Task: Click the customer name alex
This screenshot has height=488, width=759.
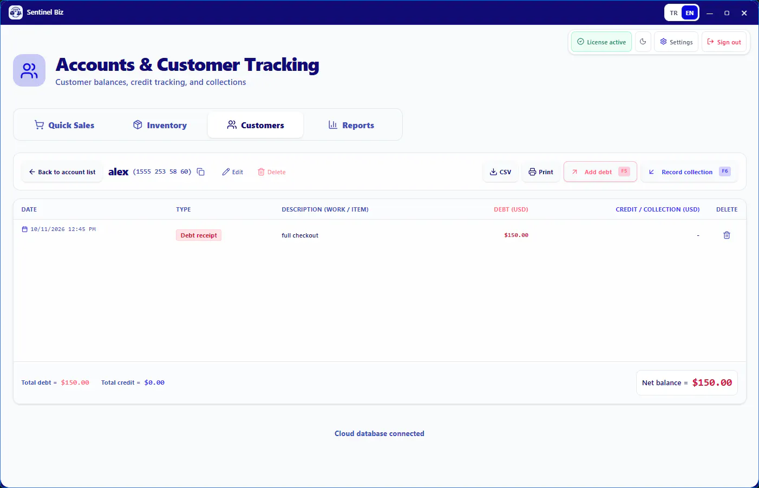Action: pos(118,172)
